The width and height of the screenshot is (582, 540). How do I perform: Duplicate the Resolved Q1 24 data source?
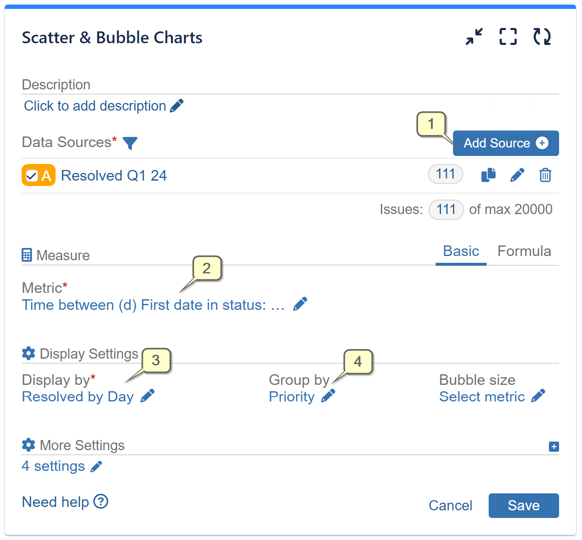[x=489, y=175]
